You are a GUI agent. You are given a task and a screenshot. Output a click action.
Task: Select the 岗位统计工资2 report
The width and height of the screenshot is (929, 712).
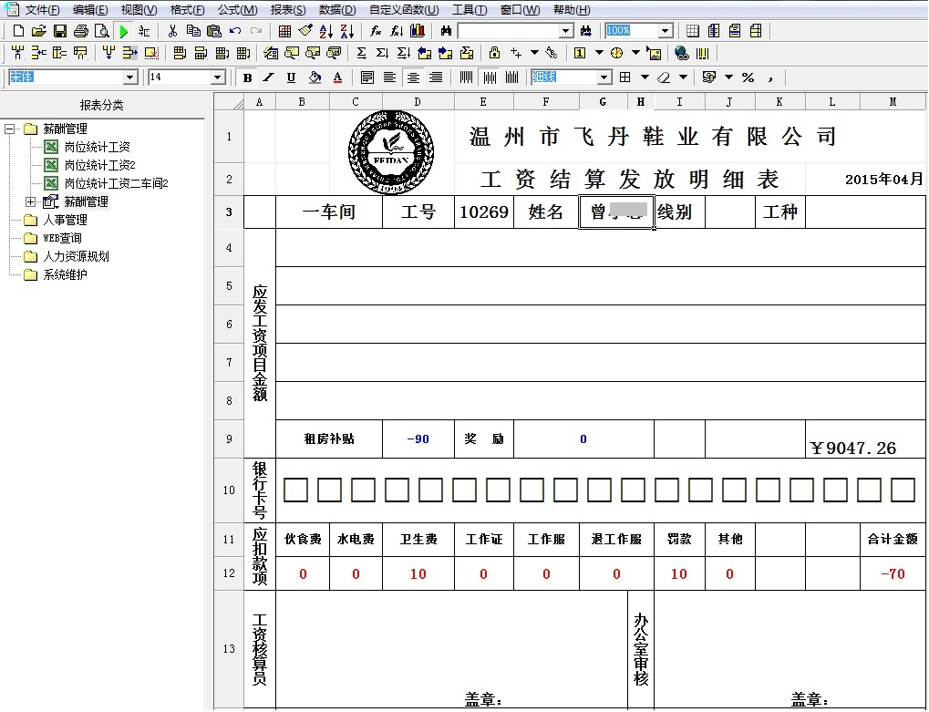coord(100,165)
